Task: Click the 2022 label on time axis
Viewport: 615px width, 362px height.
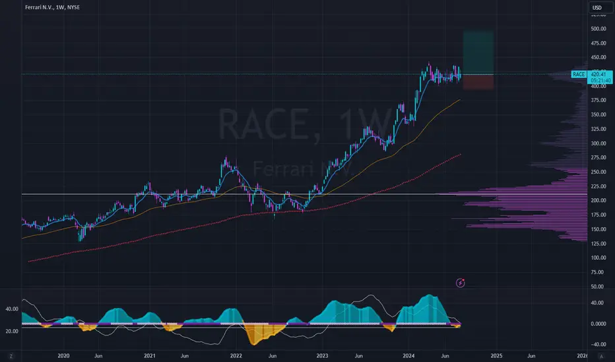Action: 236,355
